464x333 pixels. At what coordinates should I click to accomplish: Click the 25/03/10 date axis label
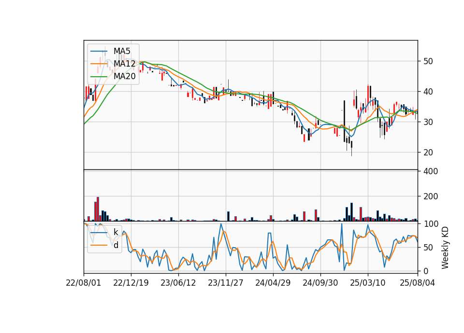pos(367,283)
